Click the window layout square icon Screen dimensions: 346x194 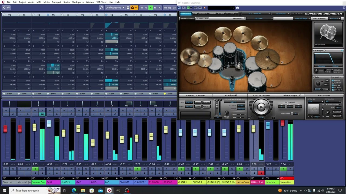pyautogui.click(x=128, y=8)
